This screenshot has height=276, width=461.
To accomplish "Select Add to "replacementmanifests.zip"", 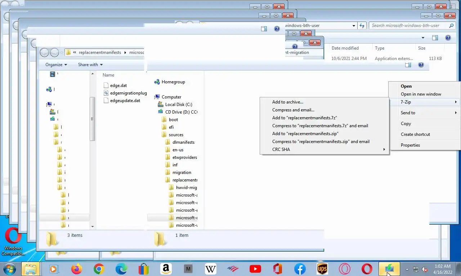I will tap(325, 134).
